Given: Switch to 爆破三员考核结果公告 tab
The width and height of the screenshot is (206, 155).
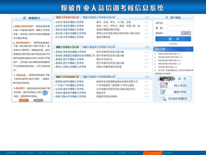Looking at the screenshot, I should point(68,77).
